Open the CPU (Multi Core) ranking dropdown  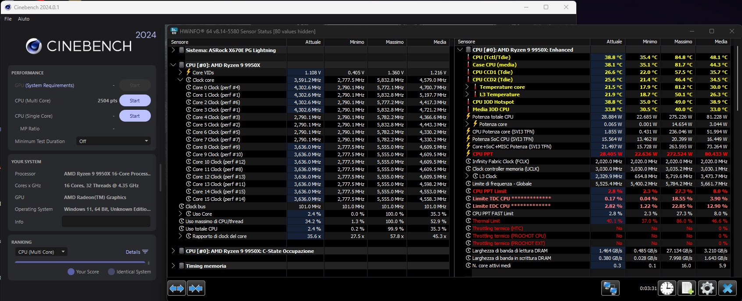click(41, 252)
